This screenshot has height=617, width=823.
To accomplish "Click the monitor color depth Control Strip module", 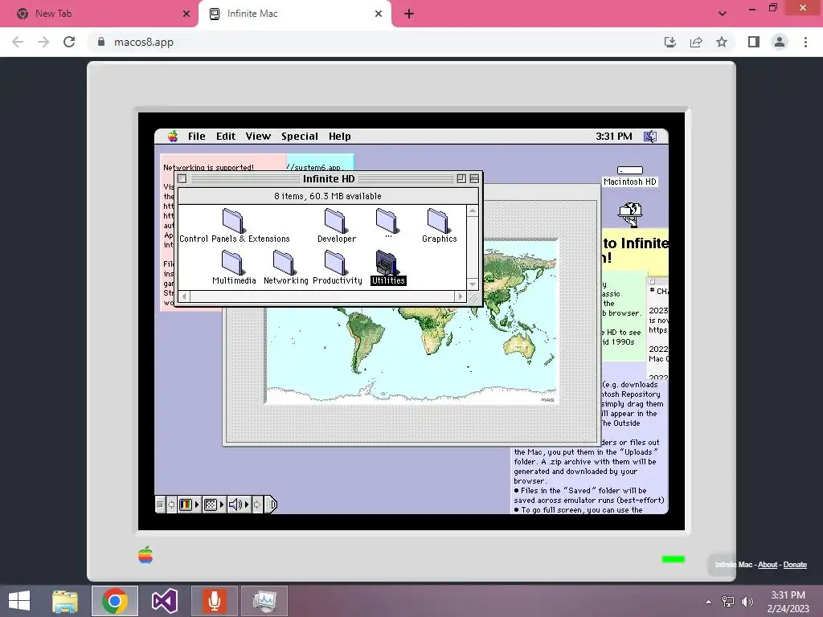I will [x=186, y=505].
